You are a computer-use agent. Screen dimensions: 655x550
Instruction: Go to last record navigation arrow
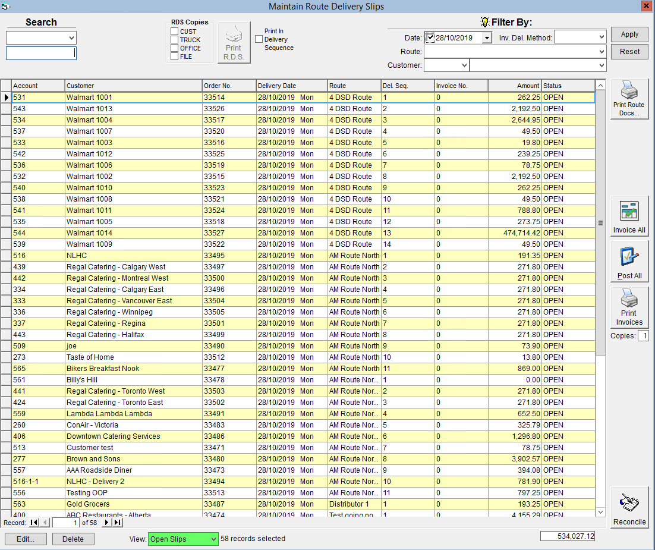pyautogui.click(x=118, y=523)
